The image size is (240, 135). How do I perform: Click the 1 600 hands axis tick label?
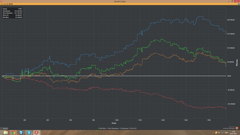(x=186, y=120)
